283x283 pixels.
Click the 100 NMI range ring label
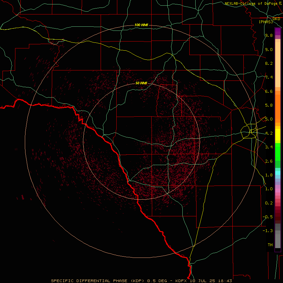tap(141, 25)
